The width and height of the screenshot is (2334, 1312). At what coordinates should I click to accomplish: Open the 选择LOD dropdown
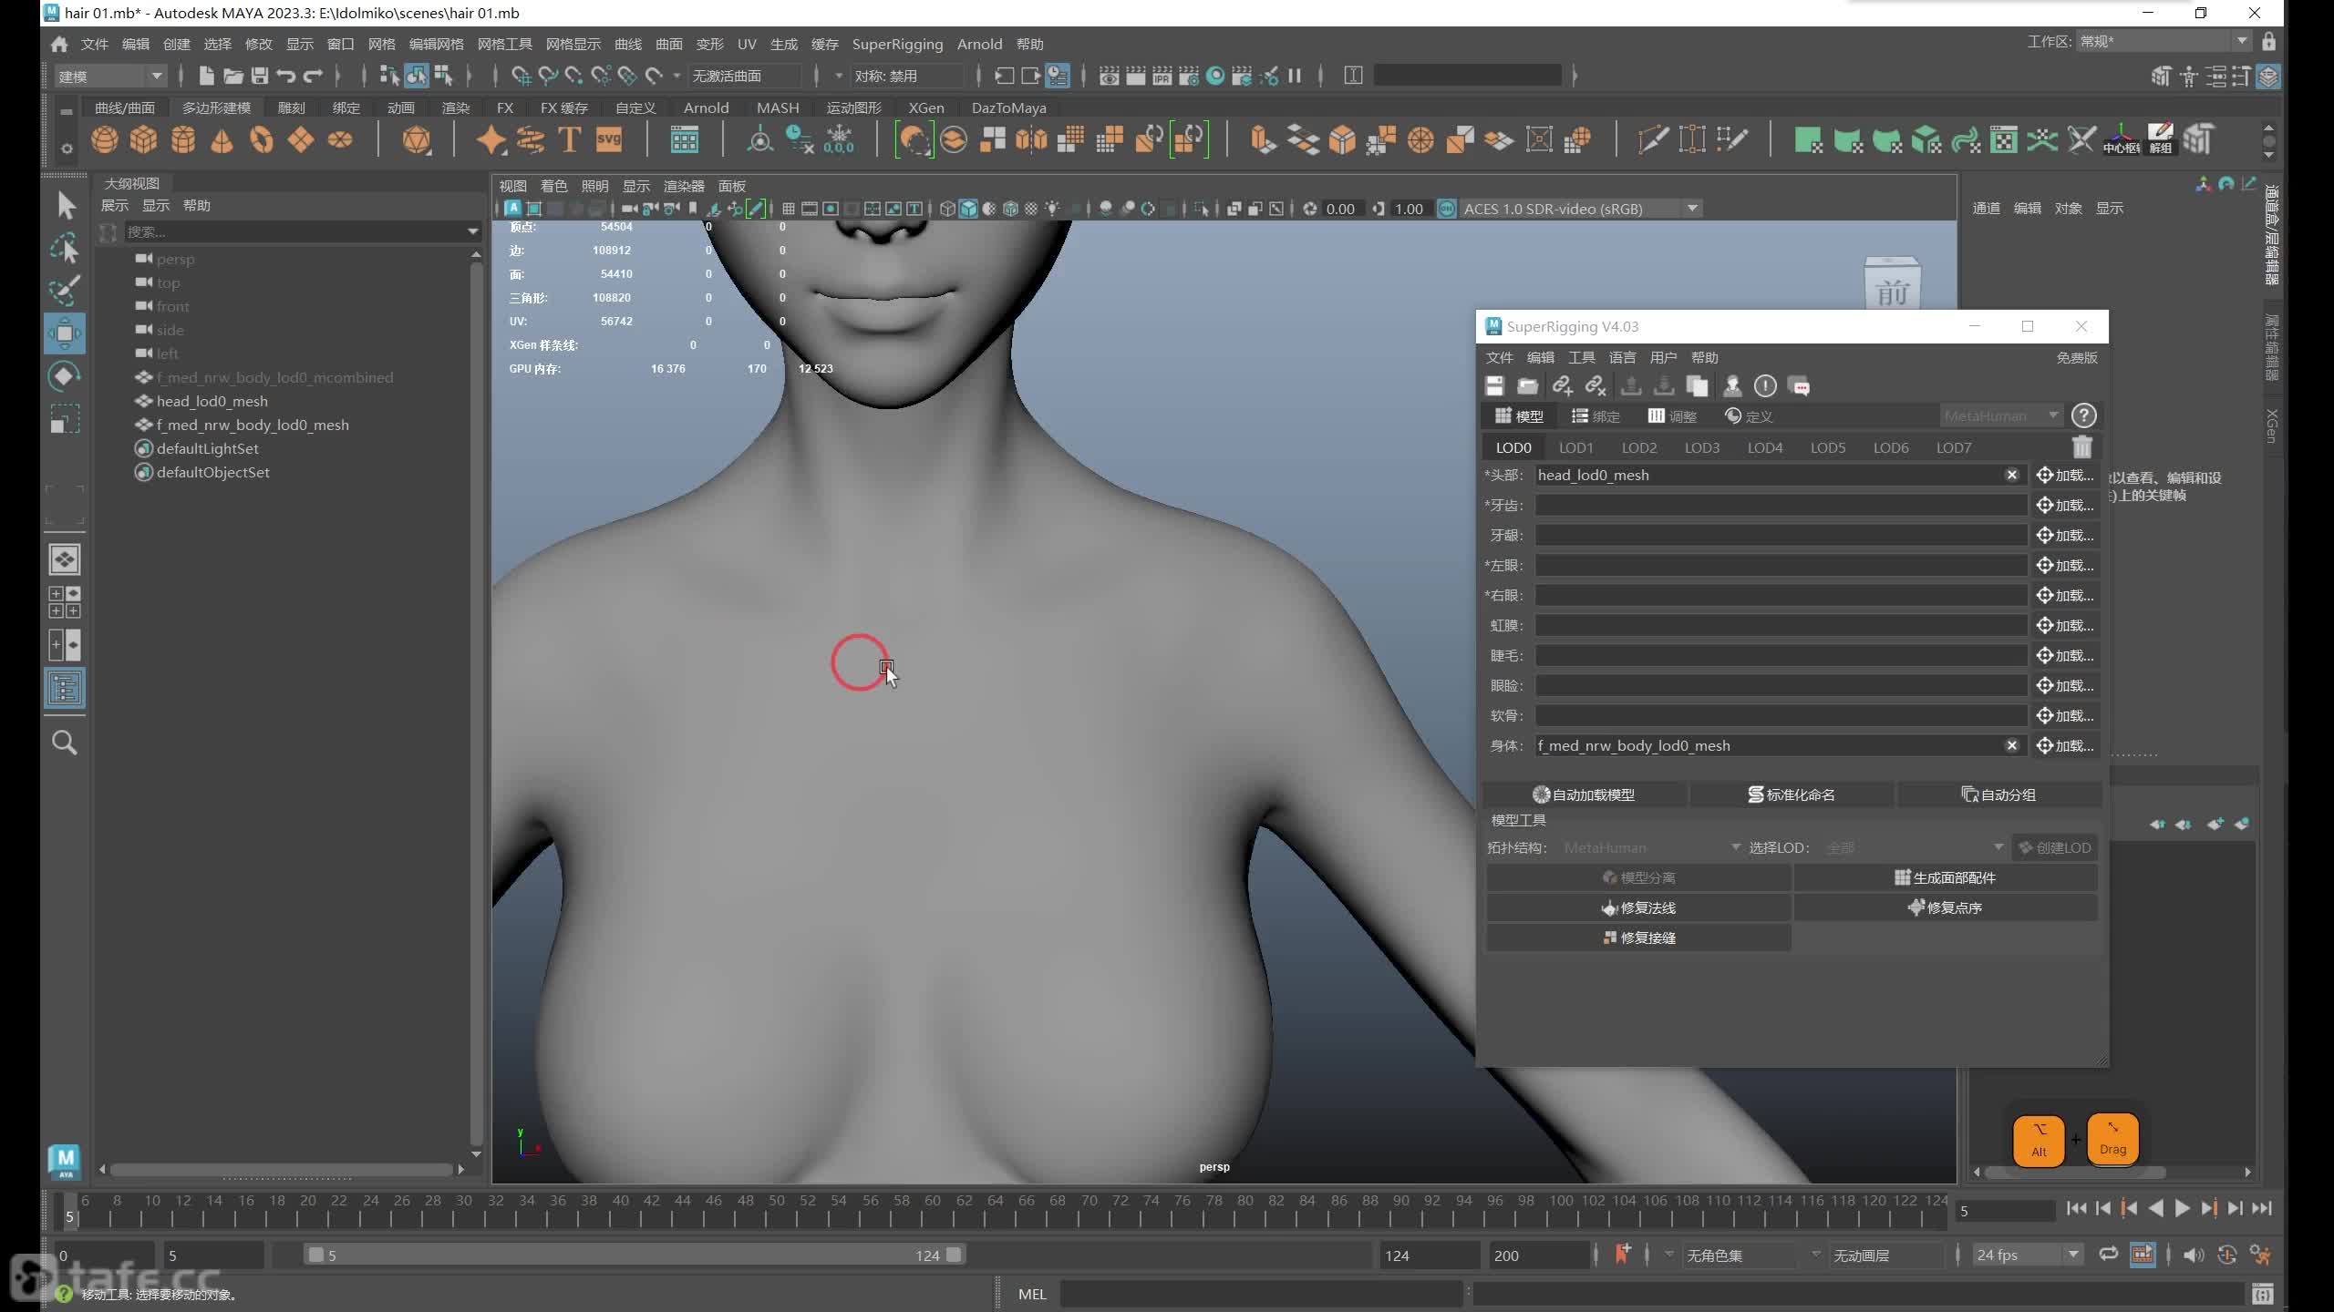[x=1914, y=847]
